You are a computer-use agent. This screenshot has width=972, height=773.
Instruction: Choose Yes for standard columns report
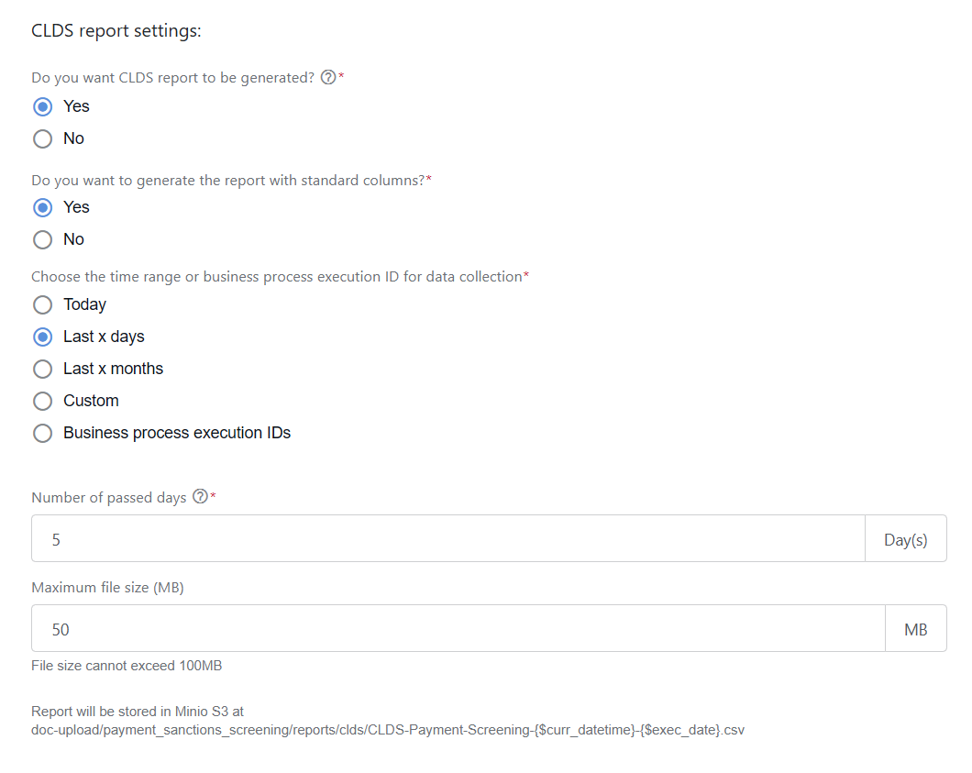[43, 207]
